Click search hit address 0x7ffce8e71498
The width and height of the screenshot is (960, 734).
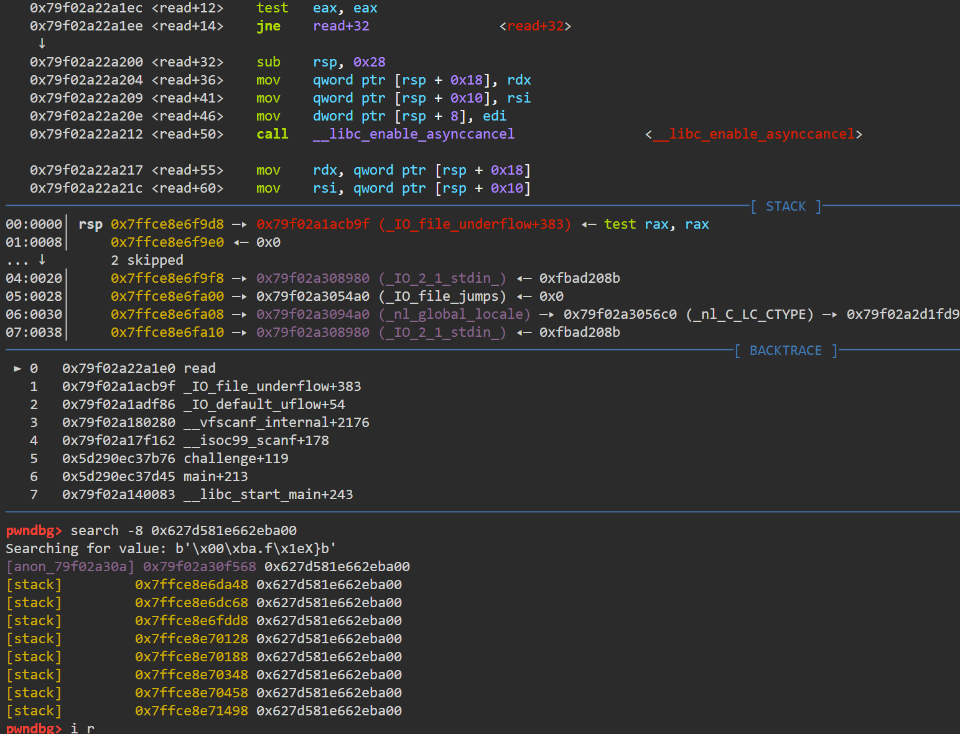click(192, 711)
